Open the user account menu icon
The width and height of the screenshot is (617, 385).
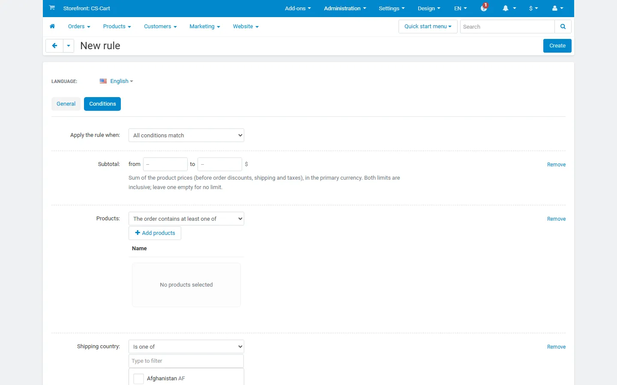click(x=557, y=8)
